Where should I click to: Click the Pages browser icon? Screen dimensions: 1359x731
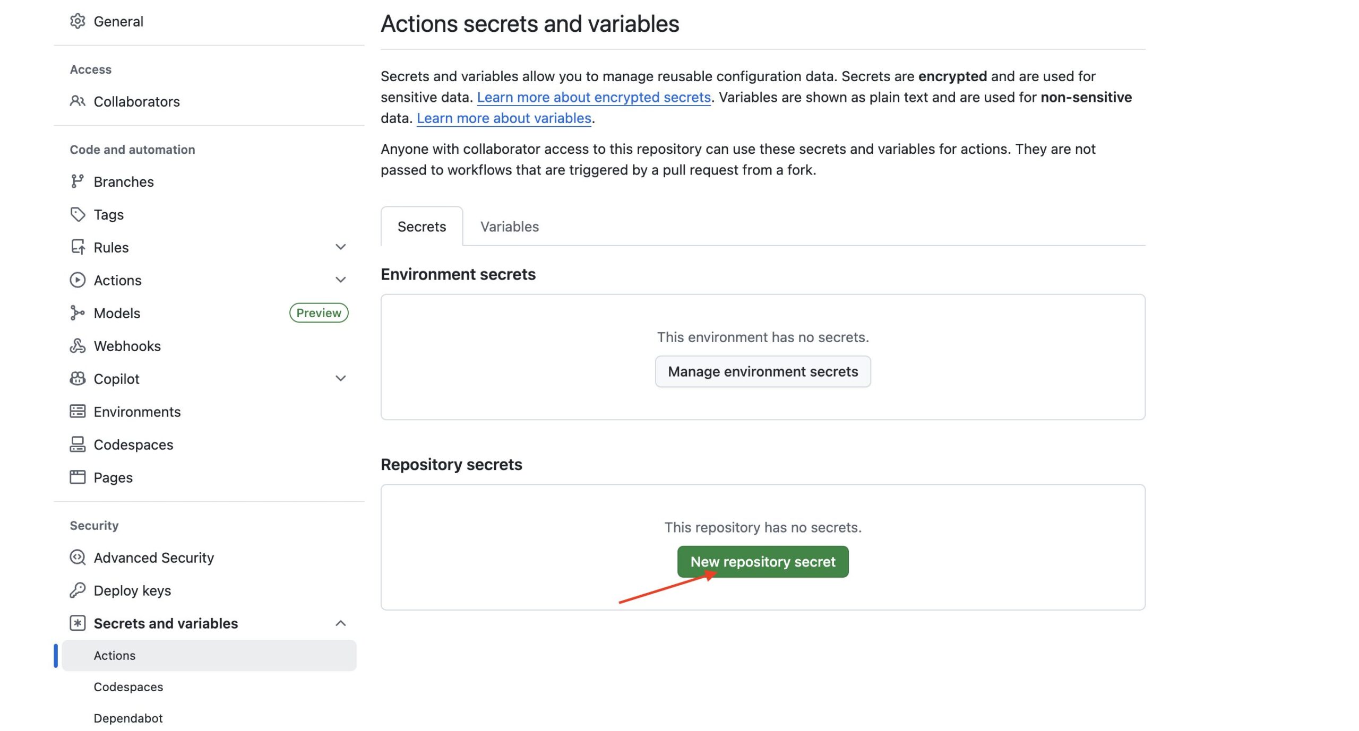point(78,477)
